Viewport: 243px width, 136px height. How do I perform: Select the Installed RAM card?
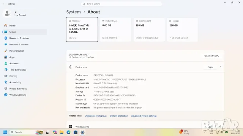coord(115,29)
